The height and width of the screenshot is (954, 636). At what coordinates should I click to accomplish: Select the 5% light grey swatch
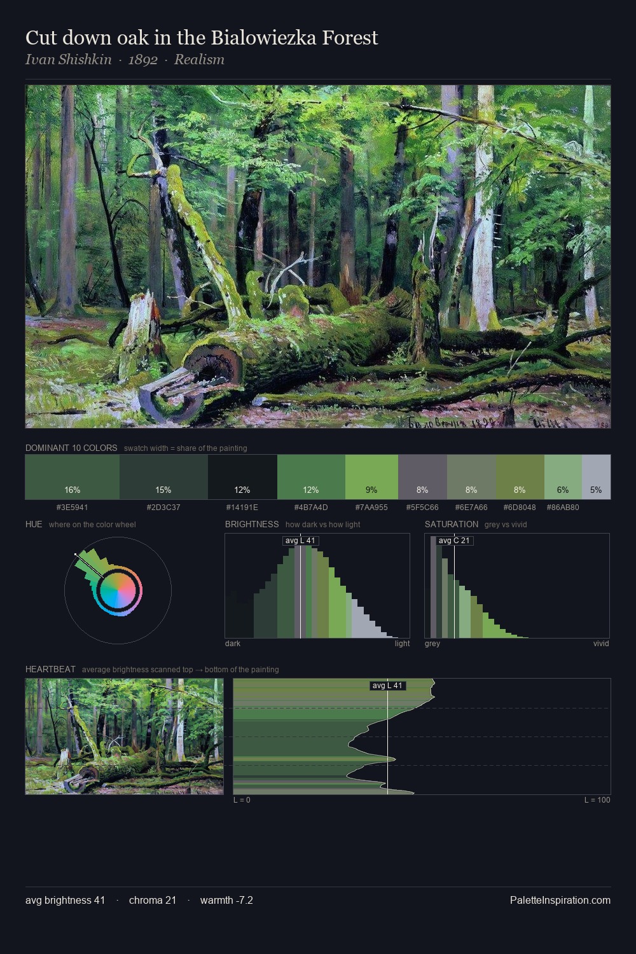[596, 477]
